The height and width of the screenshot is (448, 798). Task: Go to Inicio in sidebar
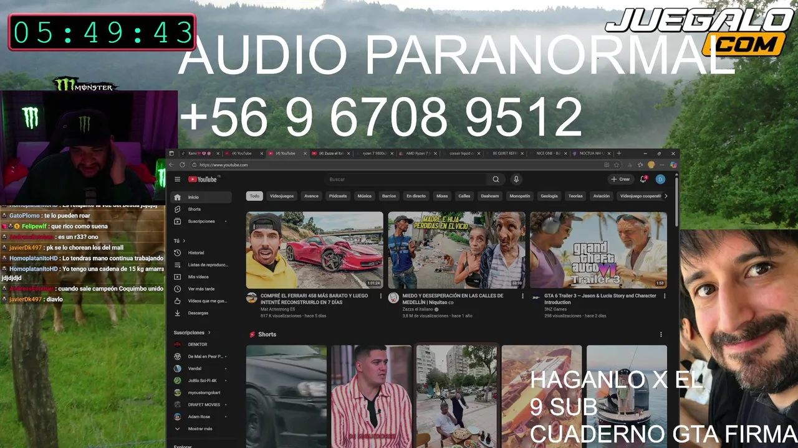point(201,197)
